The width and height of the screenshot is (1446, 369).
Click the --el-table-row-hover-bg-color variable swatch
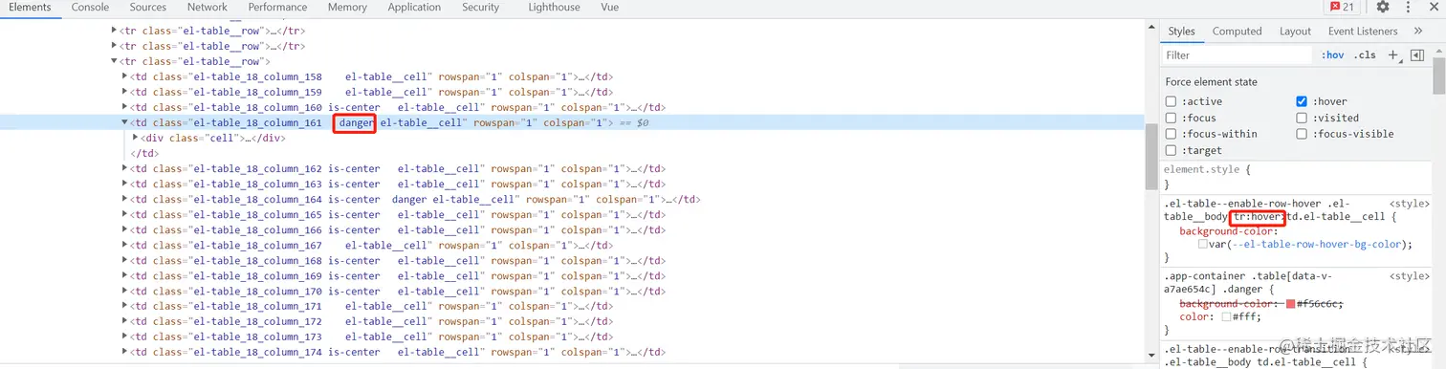click(1203, 245)
